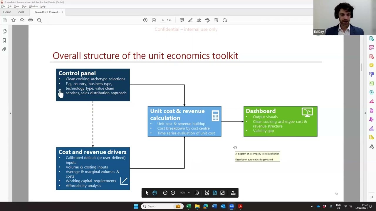
Task: Toggle fit to width scrolling mode
Action: click(207, 193)
